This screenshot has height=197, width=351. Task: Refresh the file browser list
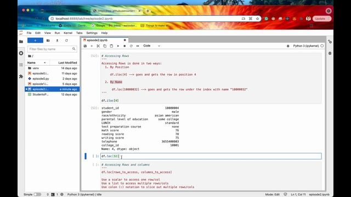tap(66, 40)
